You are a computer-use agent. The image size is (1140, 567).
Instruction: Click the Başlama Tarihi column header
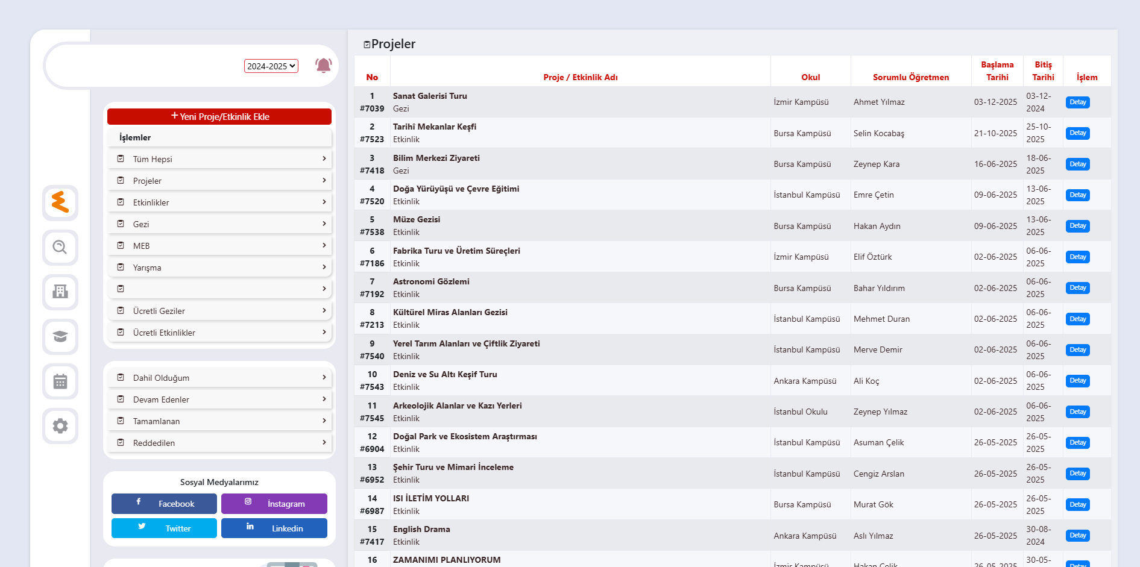coord(997,71)
